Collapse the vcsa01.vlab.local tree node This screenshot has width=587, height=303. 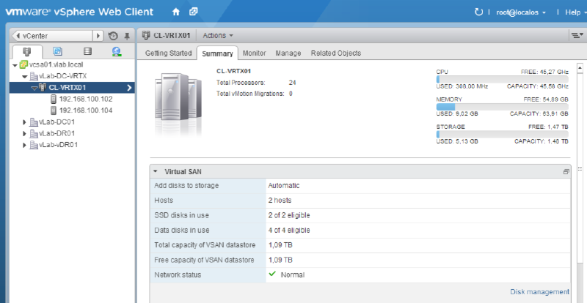pyautogui.click(x=15, y=65)
